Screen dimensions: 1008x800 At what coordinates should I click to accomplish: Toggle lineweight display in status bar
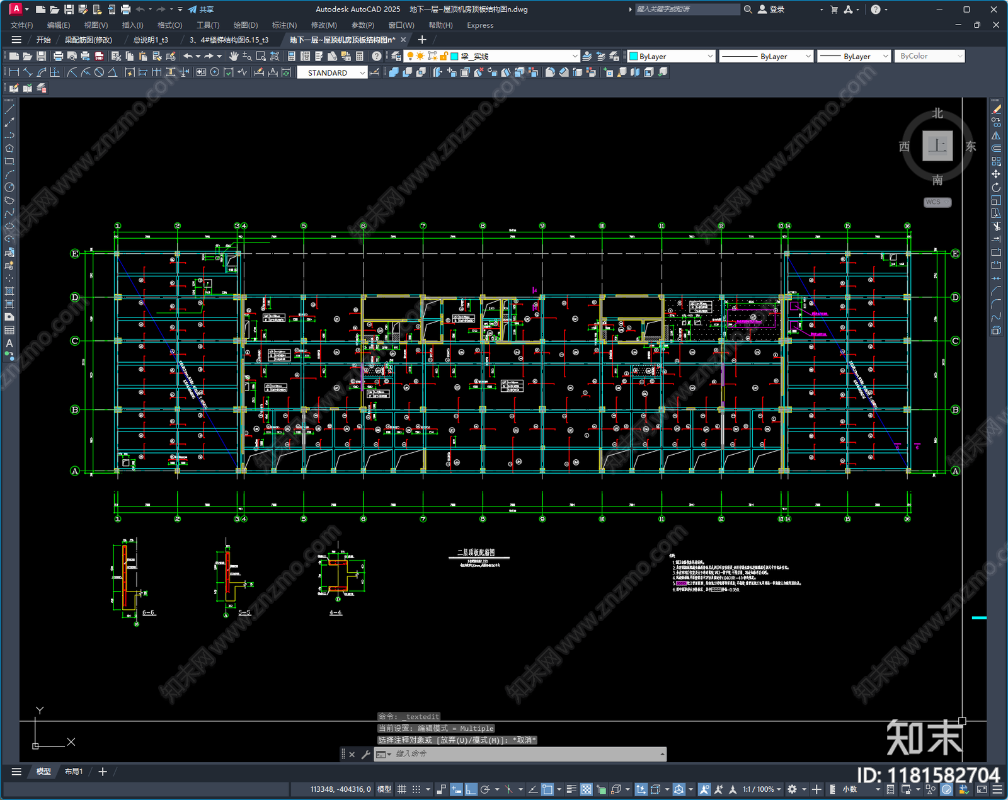coord(571,789)
